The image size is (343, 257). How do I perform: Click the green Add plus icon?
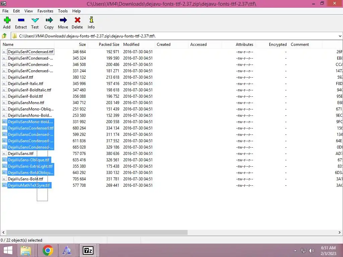point(7,20)
